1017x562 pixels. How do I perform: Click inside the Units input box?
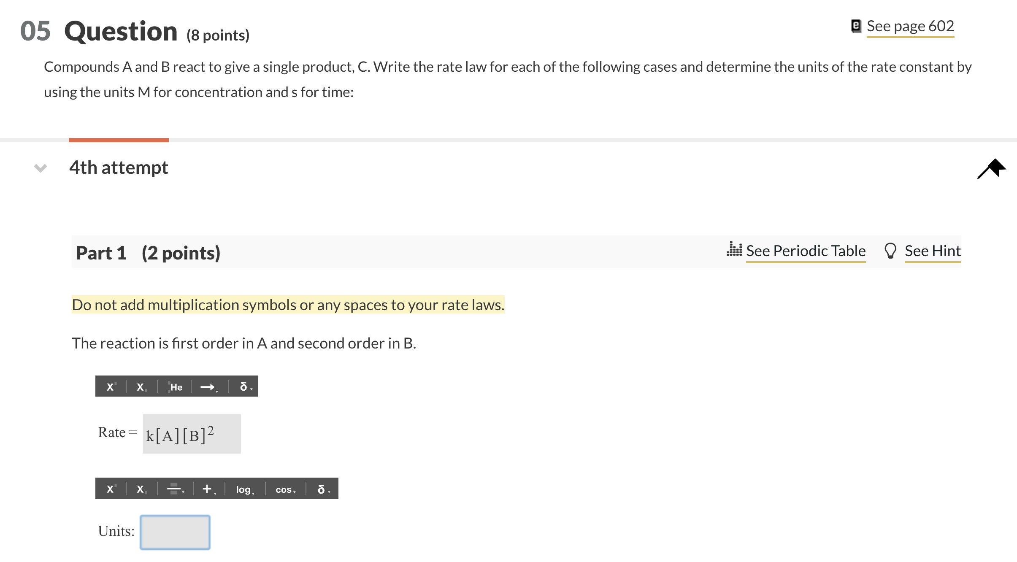click(175, 532)
